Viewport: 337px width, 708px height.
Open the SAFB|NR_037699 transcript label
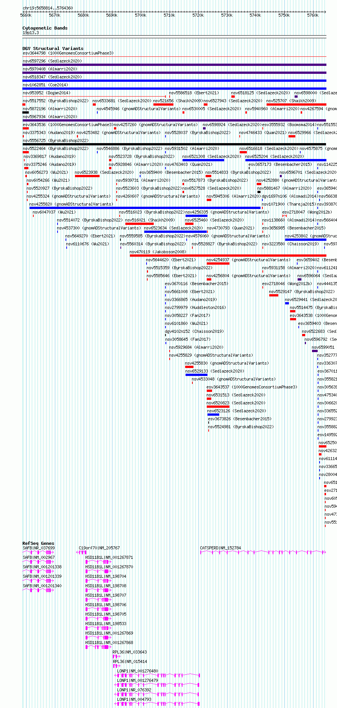click(39, 548)
